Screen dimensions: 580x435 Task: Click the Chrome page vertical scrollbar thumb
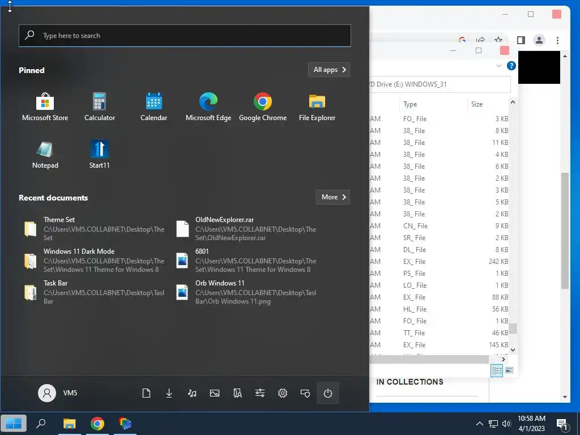(565, 231)
